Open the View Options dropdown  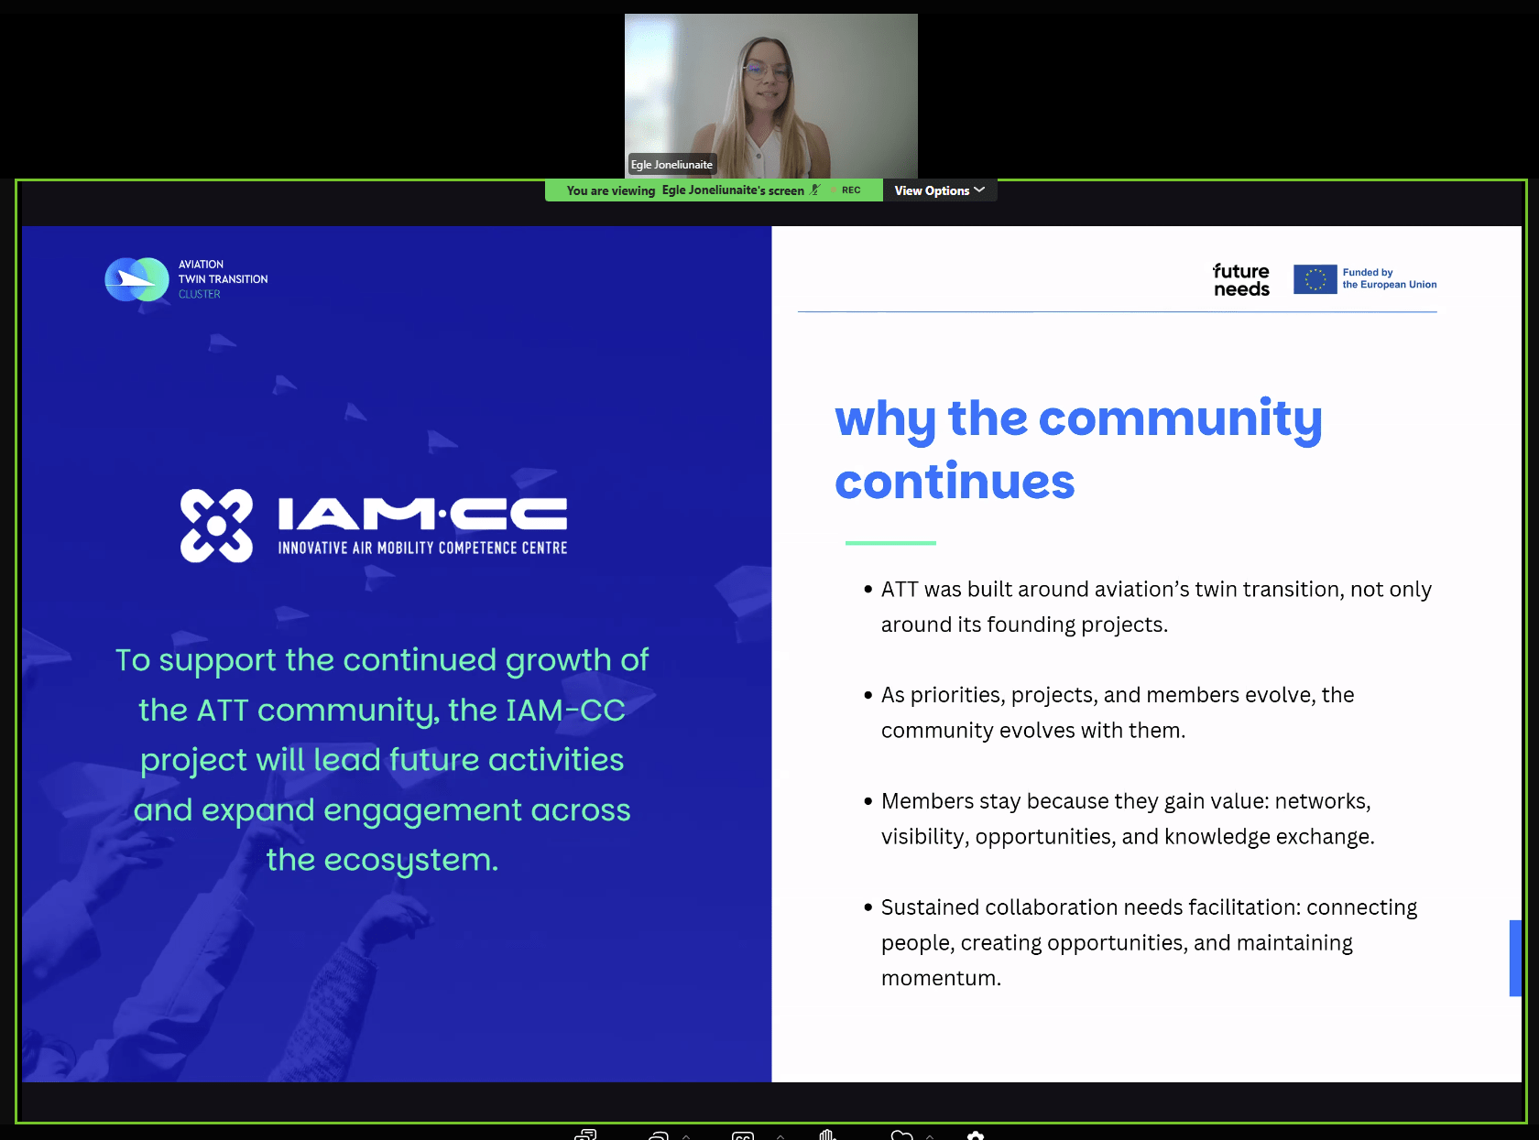click(939, 190)
